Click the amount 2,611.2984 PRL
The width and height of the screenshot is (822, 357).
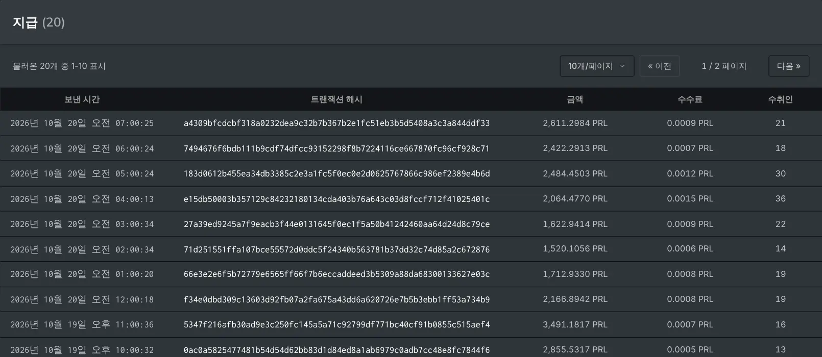click(x=575, y=123)
